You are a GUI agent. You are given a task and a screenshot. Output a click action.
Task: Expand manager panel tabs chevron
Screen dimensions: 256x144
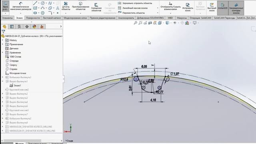point(61,26)
